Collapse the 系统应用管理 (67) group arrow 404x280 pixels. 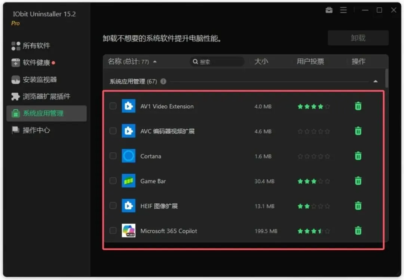376,81
